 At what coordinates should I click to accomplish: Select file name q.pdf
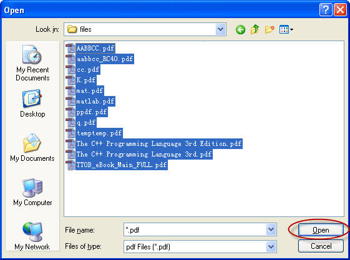[86, 122]
